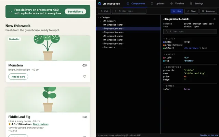This screenshot has width=219, height=137.
Task: Click the <svg> value of media slot
Action: [x=187, y=42]
